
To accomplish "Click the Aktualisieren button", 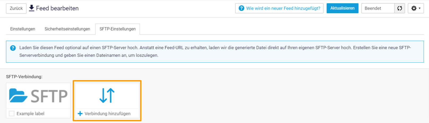I will [342, 8].
